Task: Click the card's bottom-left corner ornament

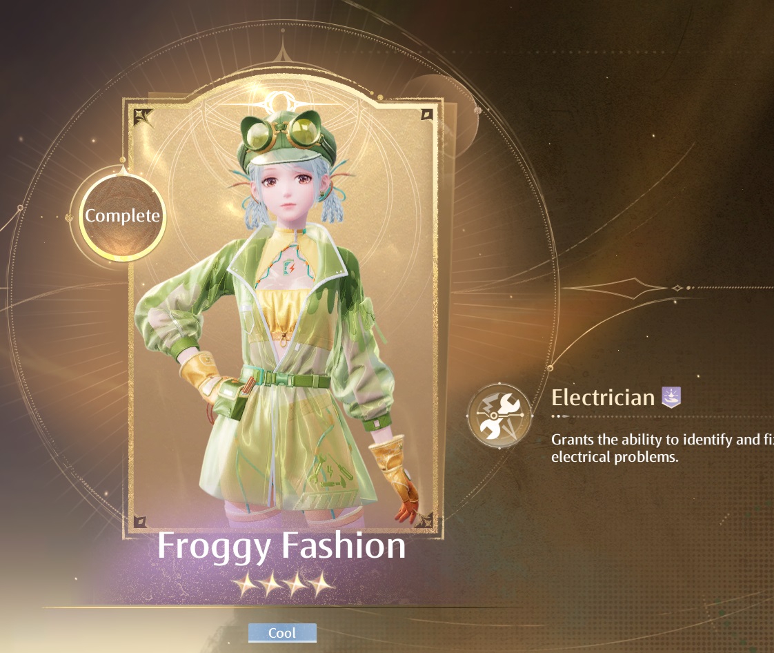Action: click(x=140, y=522)
